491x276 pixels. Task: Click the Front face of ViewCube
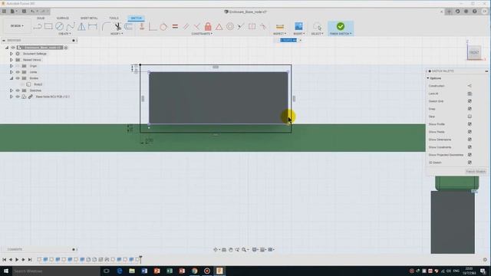474,53
